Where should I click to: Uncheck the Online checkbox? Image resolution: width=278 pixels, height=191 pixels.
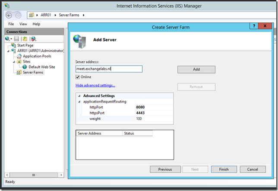[78, 77]
